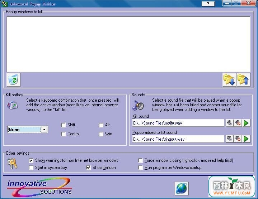Click the globe website icon
This screenshot has height=199, width=258.
click(x=182, y=188)
